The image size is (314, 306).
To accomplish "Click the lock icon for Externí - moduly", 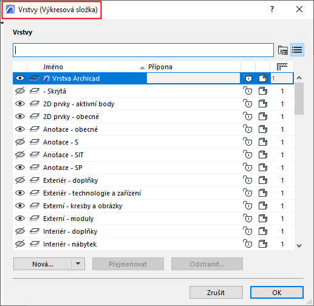I will click(248, 219).
